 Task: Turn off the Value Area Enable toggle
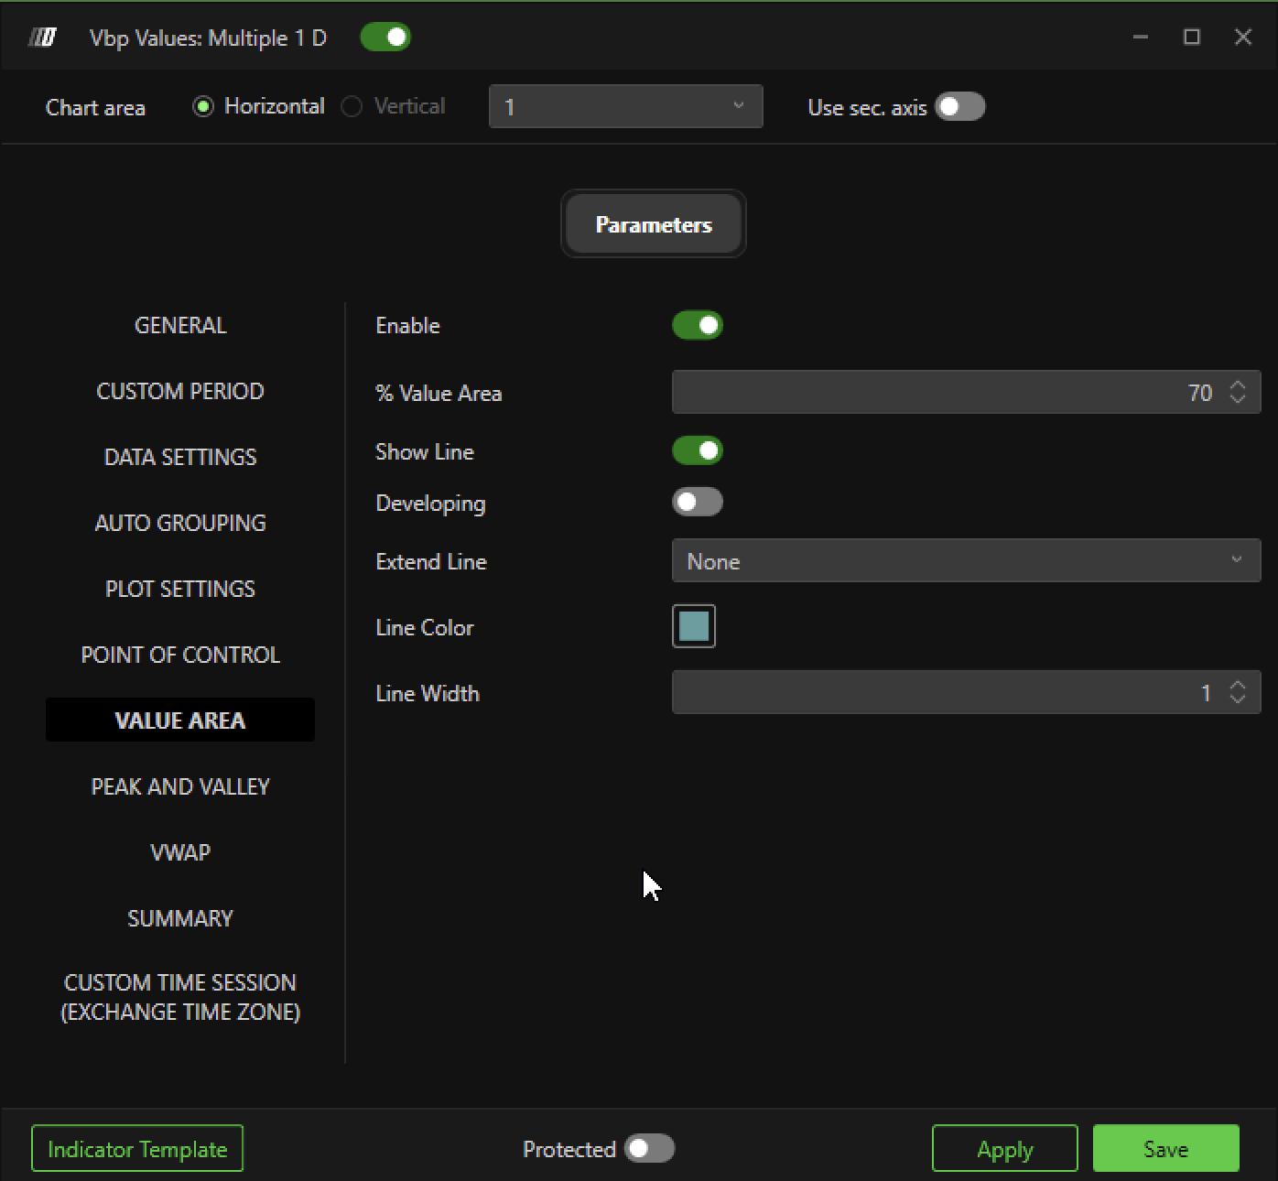[x=698, y=326]
